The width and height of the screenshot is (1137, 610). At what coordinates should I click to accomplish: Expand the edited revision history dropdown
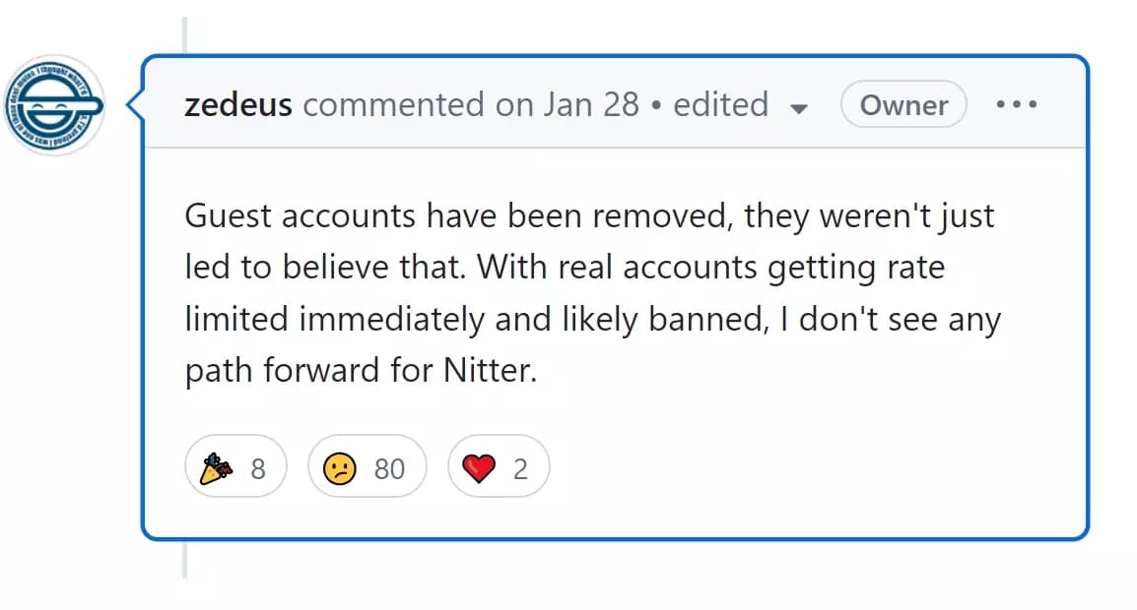(x=800, y=106)
